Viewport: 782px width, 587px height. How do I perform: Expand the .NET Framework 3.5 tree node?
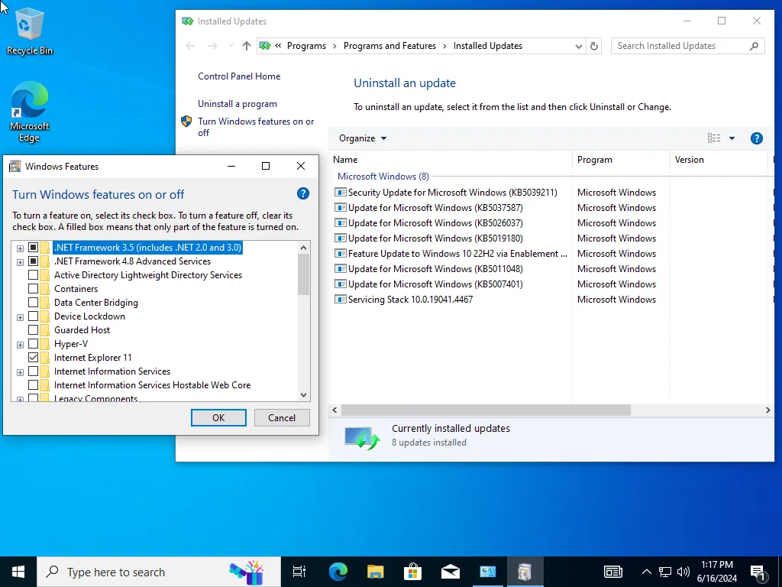20,248
